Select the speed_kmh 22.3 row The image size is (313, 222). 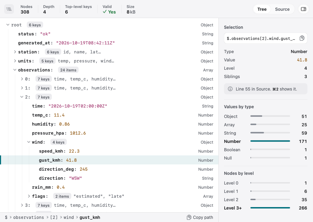[x=109, y=151]
